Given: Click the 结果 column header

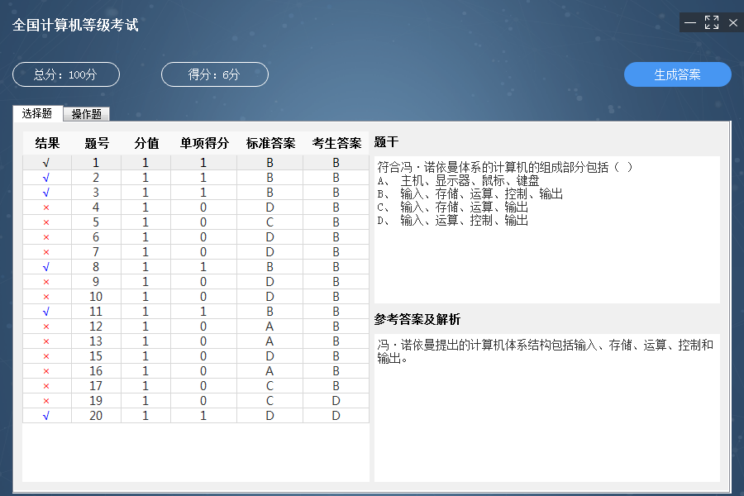Looking at the screenshot, I should [x=47, y=143].
